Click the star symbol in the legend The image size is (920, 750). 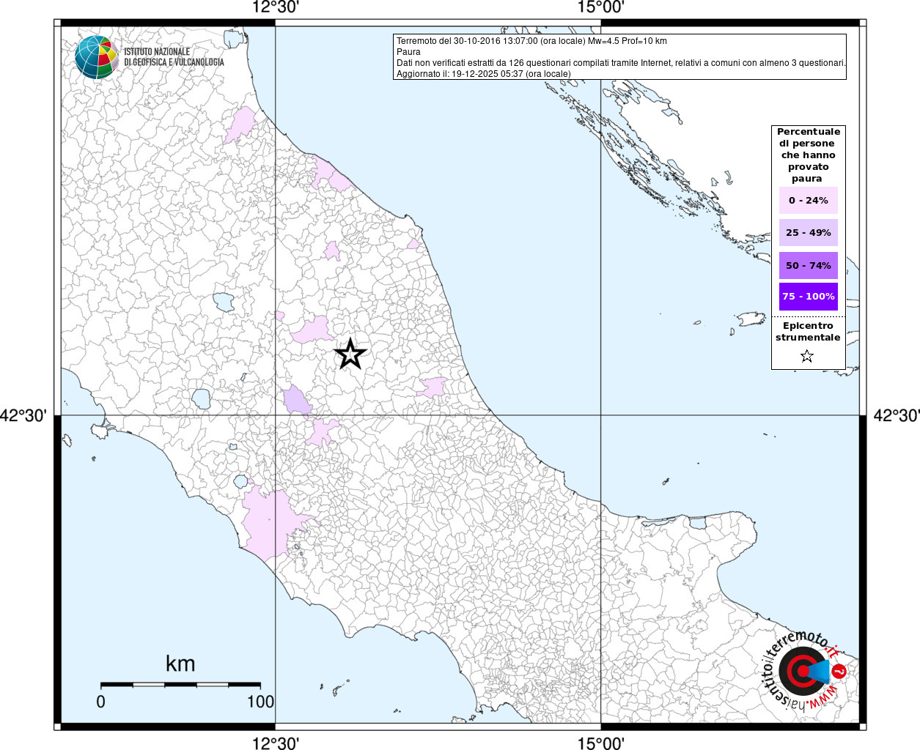coord(807,357)
